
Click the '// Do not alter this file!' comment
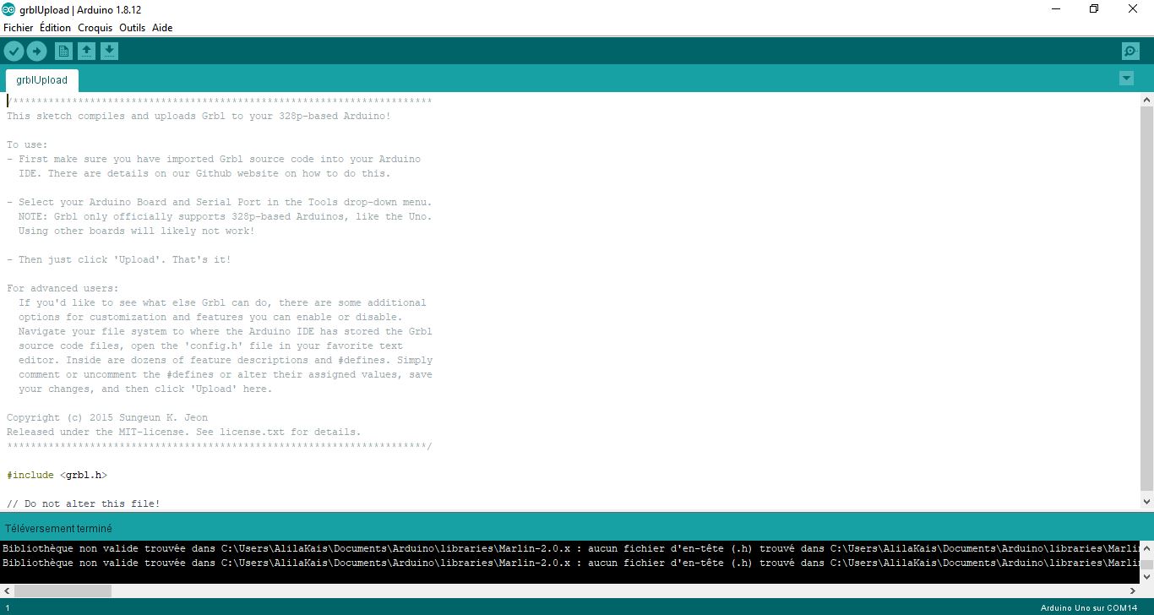tap(83, 503)
